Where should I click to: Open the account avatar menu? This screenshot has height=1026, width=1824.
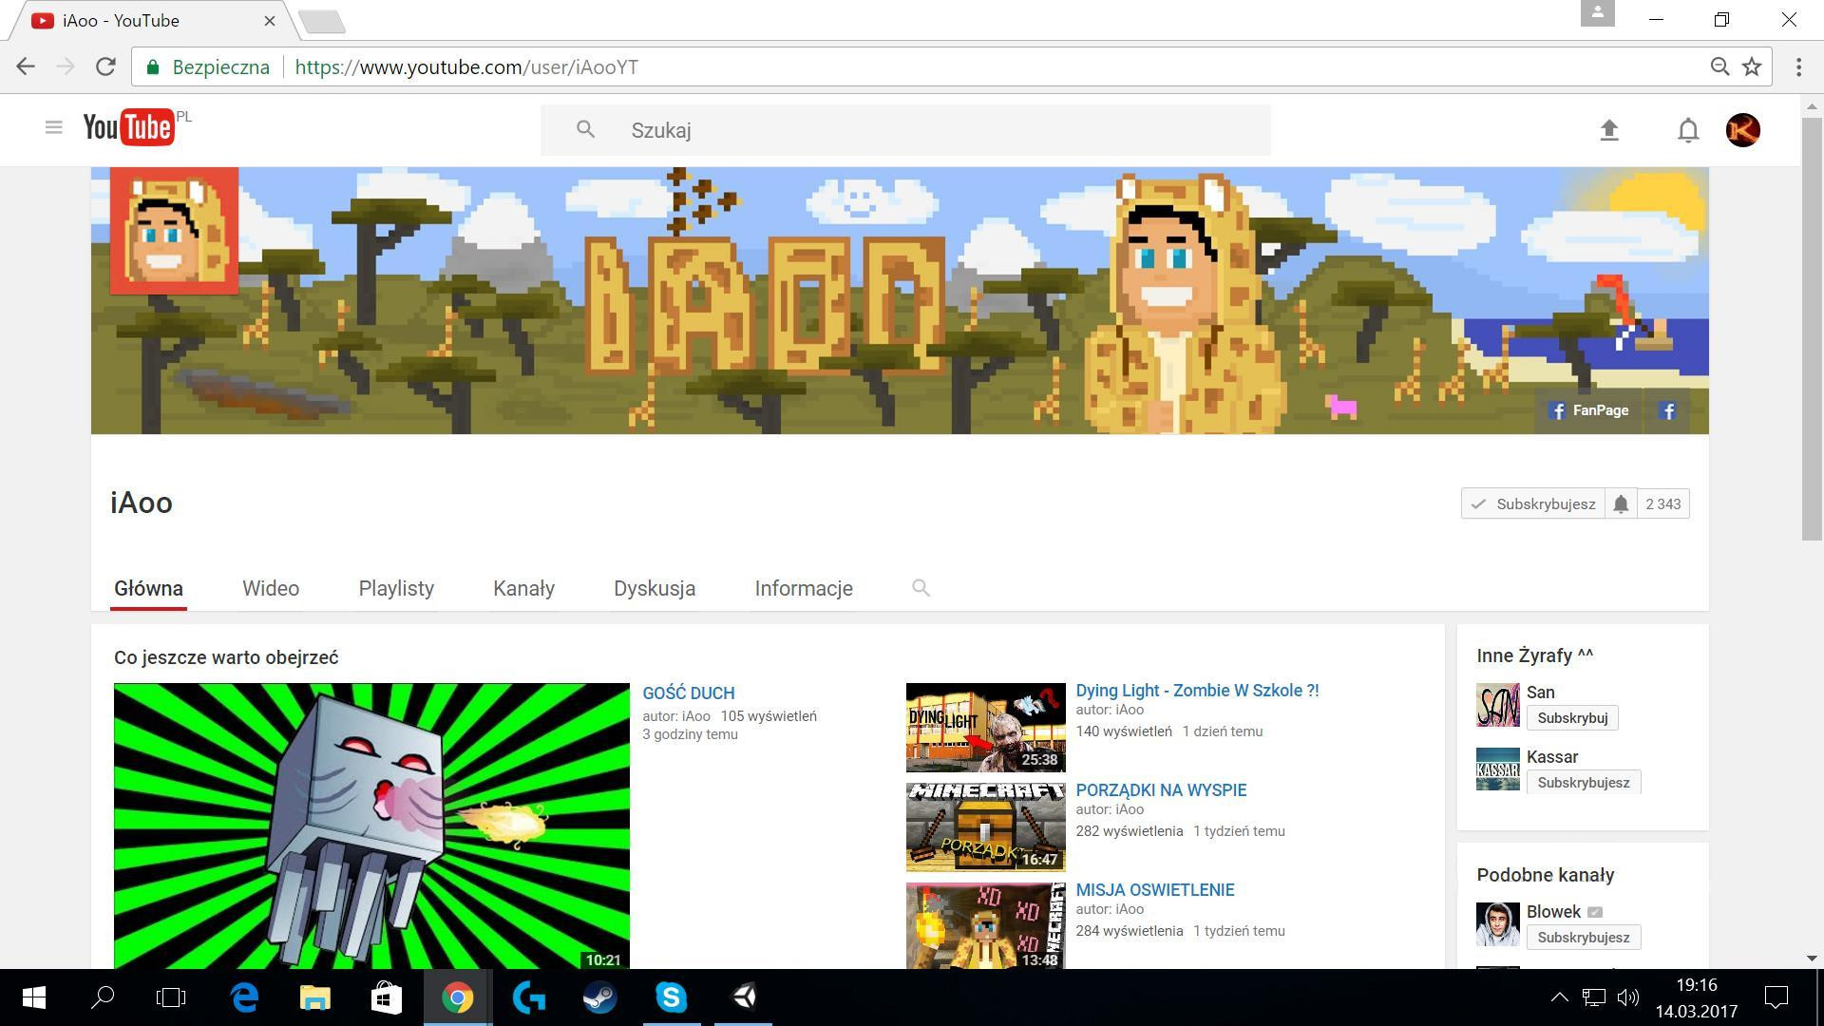coord(1742,130)
